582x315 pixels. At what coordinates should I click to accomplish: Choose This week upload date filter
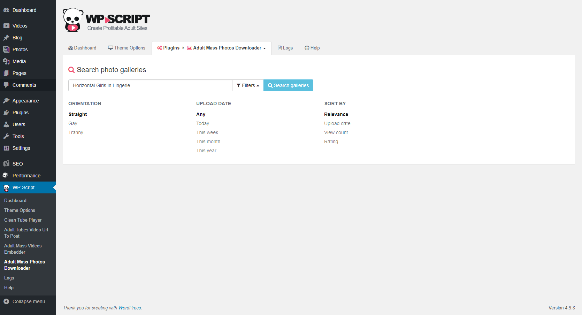click(x=207, y=132)
